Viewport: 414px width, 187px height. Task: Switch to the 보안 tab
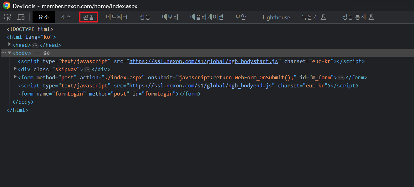[x=241, y=17]
